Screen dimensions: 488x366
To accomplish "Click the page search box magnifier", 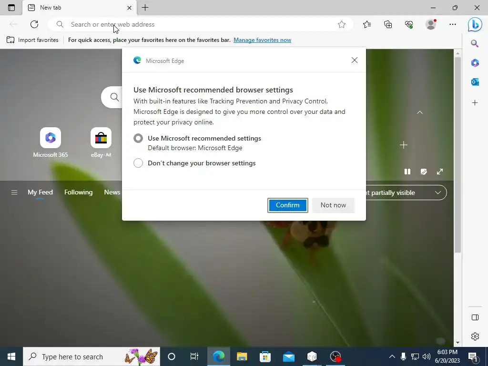I will [x=114, y=97].
